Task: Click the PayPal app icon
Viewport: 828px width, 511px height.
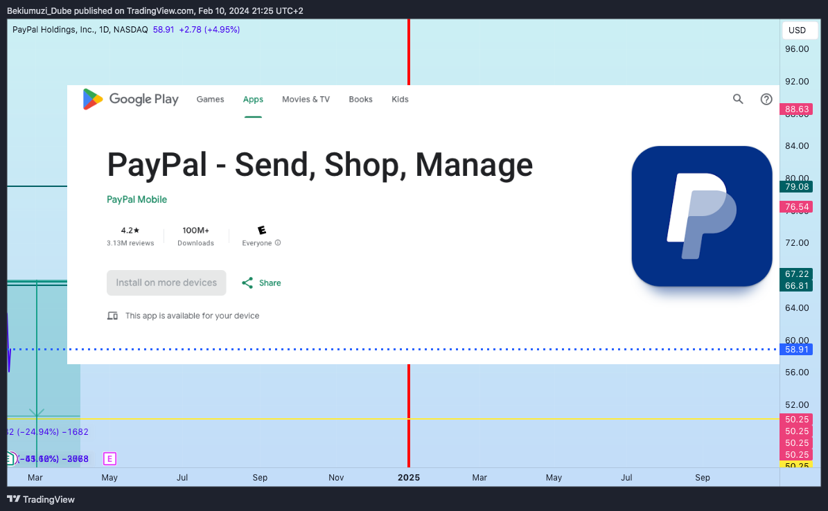Action: click(x=702, y=217)
